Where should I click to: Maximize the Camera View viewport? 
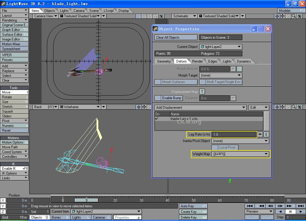[x=161, y=16]
